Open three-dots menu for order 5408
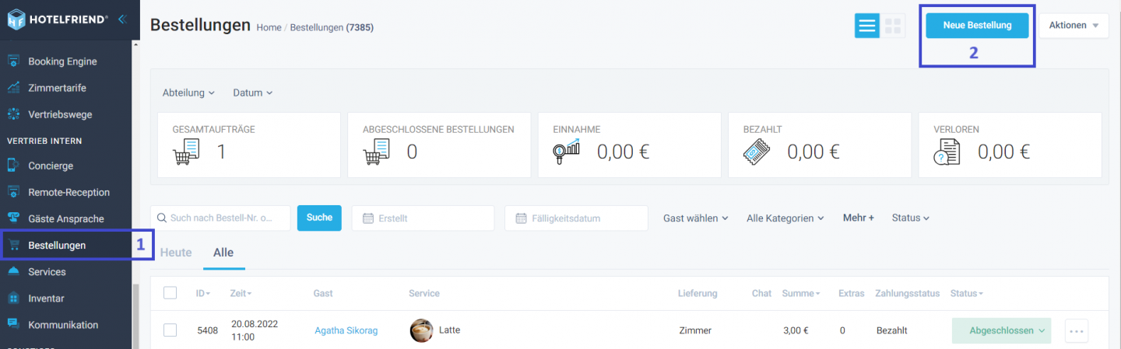This screenshot has width=1121, height=349. (1077, 330)
